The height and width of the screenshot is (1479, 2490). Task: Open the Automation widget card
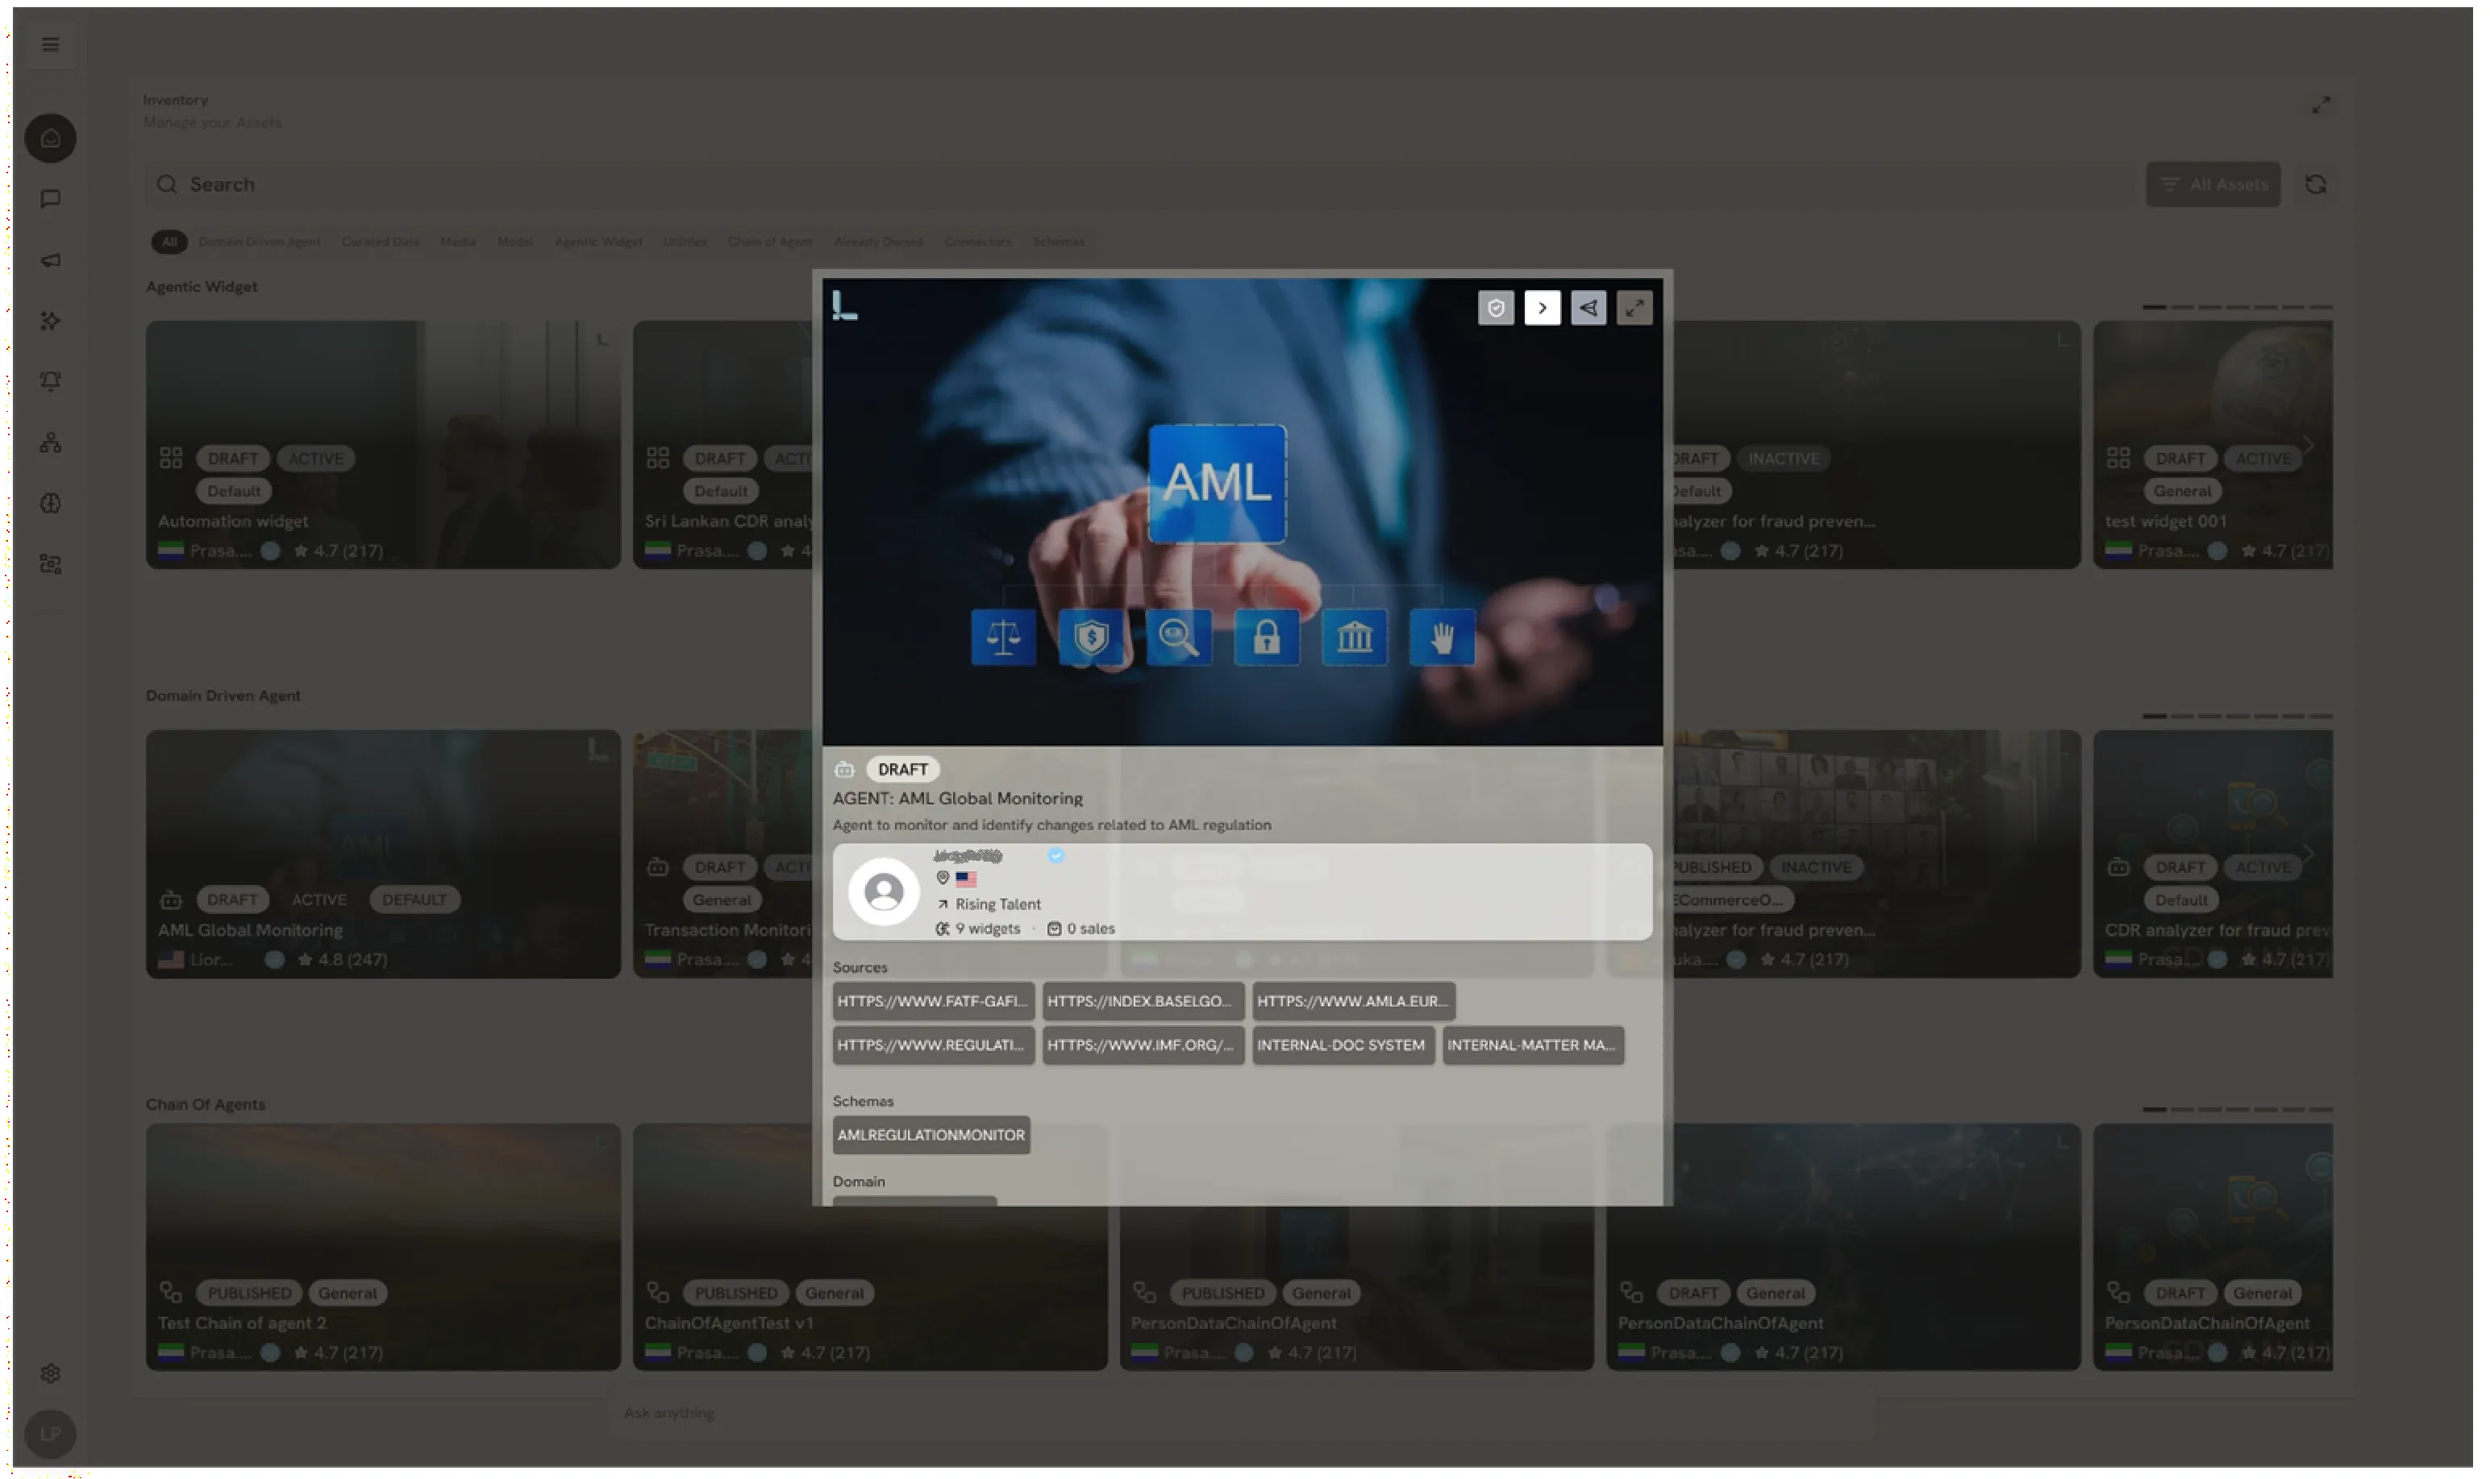tap(383, 444)
